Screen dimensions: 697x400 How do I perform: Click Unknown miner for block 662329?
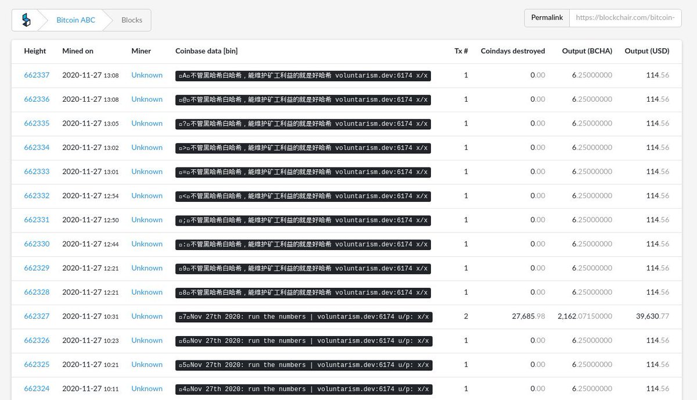[147, 268]
